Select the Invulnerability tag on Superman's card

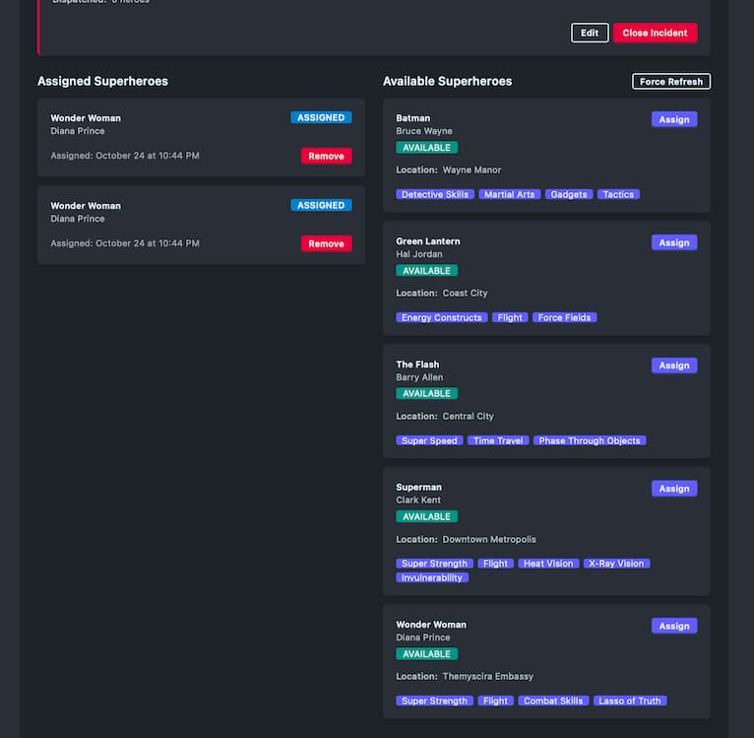pyautogui.click(x=432, y=578)
